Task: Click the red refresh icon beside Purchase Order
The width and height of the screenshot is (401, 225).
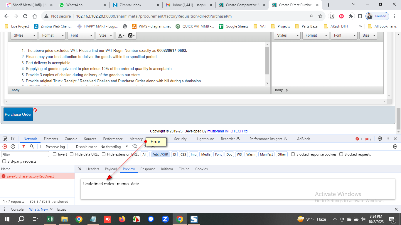Action: [x=35, y=110]
